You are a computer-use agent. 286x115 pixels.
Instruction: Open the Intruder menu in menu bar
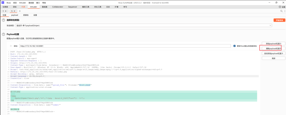click(x=22, y=3)
